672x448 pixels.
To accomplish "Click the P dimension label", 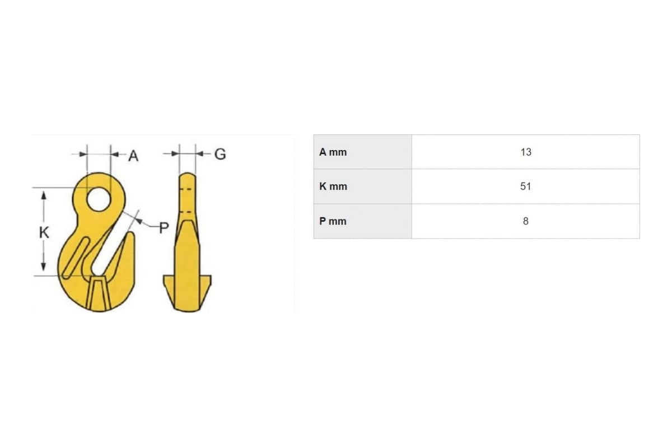I will pos(164,227).
